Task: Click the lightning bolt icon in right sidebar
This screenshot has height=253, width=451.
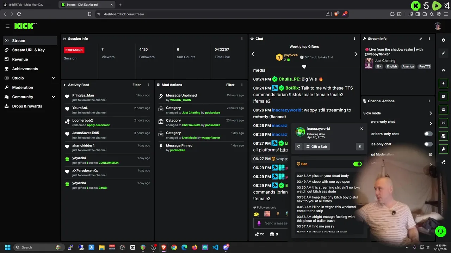Action: 443,84
